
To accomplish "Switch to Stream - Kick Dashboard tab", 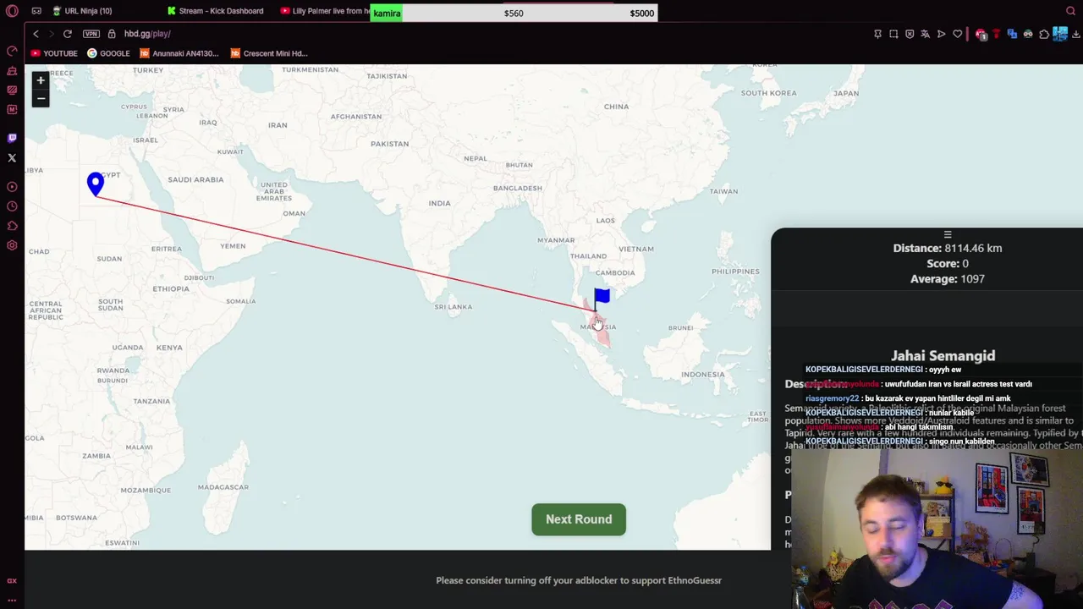I will [216, 11].
